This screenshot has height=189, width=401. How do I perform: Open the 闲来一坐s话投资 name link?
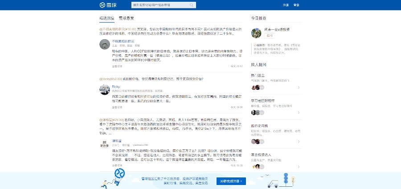277,30
